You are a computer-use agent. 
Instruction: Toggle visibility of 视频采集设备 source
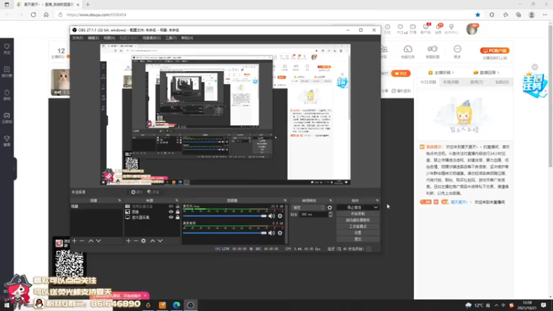[171, 206]
